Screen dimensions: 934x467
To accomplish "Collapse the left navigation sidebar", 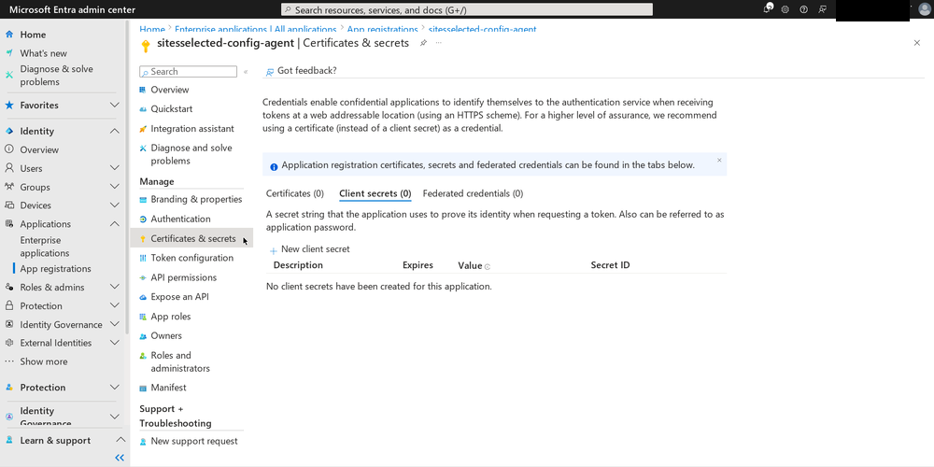I will click(x=120, y=458).
